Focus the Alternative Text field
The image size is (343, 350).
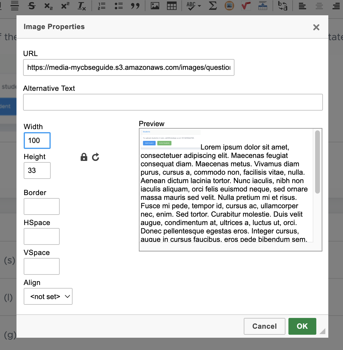tap(173, 102)
